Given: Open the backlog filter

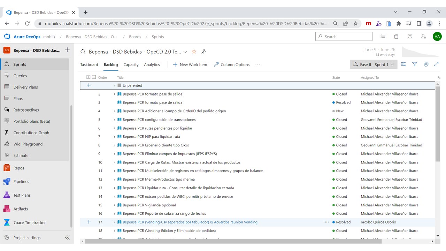Looking at the screenshot, I should tap(415, 64).
